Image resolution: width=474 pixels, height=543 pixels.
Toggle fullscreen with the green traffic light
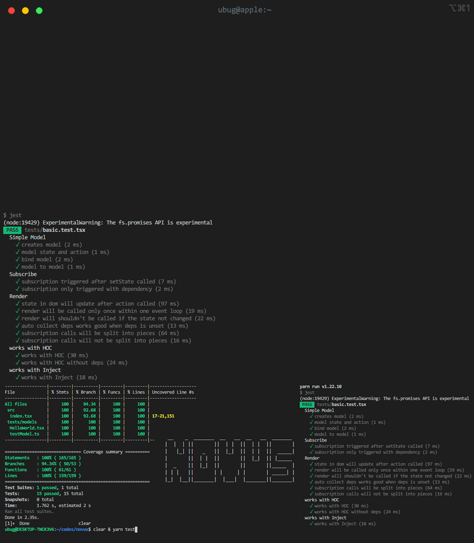pos(39,10)
